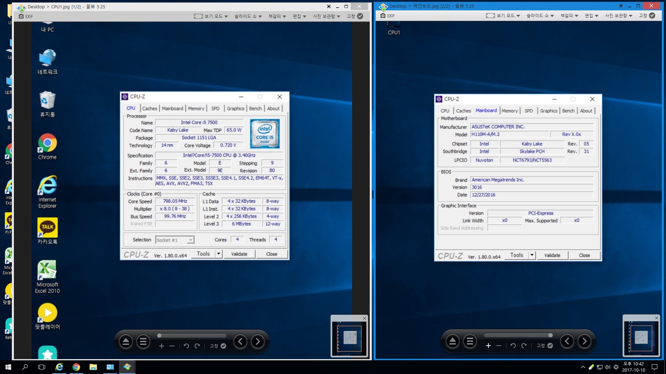Screen dimensions: 666x374
Task: Open Chrome from the taskbar
Action: tap(76, 367)
